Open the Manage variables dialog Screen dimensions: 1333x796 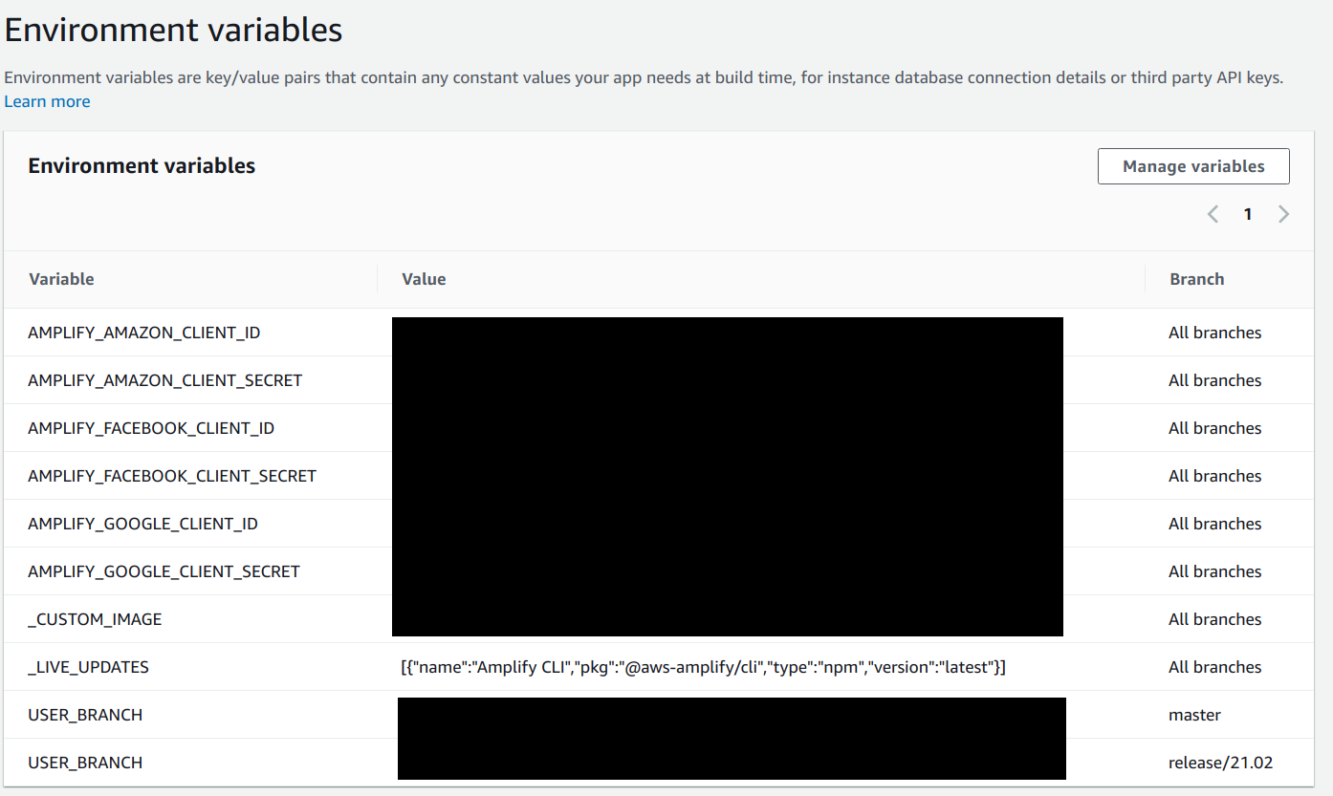pos(1192,165)
